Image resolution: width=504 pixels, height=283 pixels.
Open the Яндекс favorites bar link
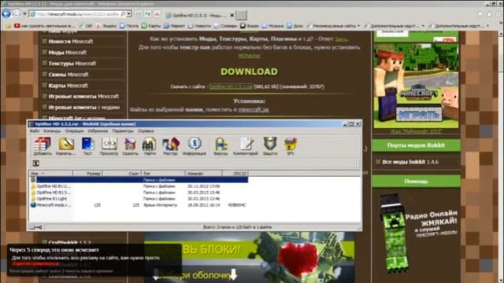pyautogui.click(x=107, y=26)
